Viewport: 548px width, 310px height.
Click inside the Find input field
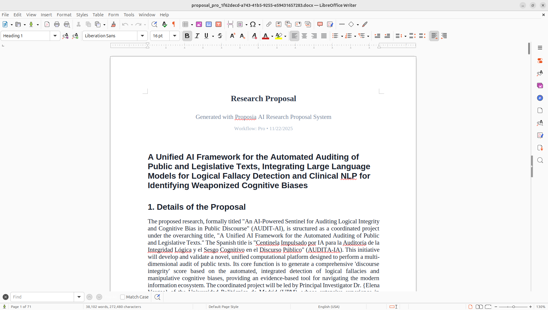tap(41, 297)
